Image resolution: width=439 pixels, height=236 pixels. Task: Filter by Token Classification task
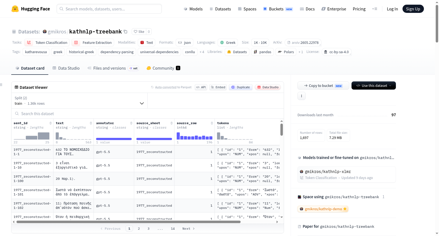47,42
